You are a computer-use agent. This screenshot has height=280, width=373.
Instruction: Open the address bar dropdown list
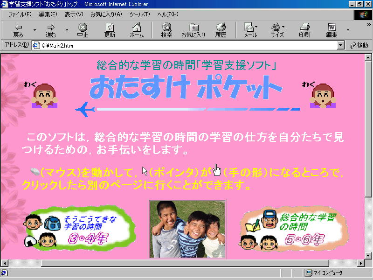pos(341,45)
